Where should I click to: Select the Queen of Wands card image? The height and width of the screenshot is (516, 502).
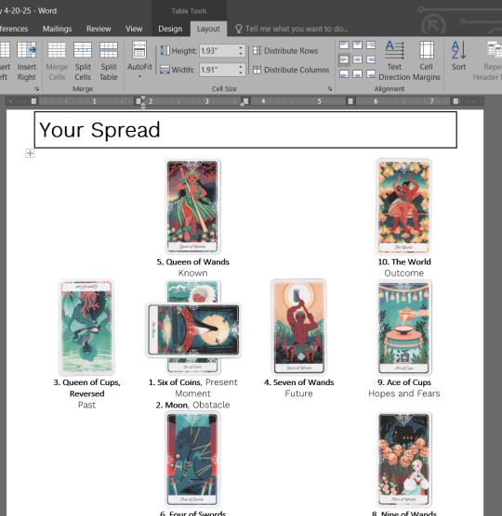point(192,206)
